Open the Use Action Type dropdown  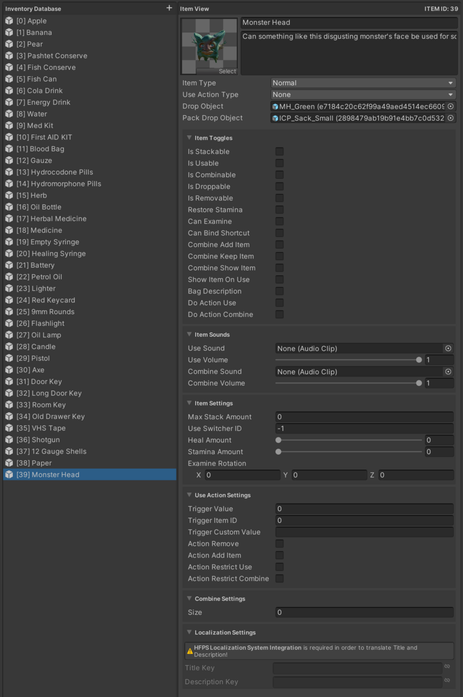click(x=363, y=95)
